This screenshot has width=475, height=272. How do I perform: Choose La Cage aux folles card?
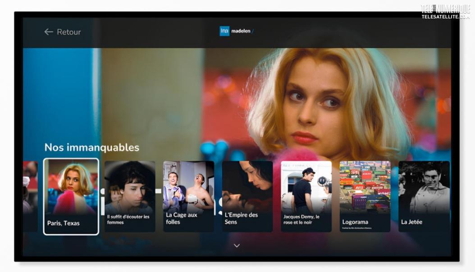click(x=189, y=196)
